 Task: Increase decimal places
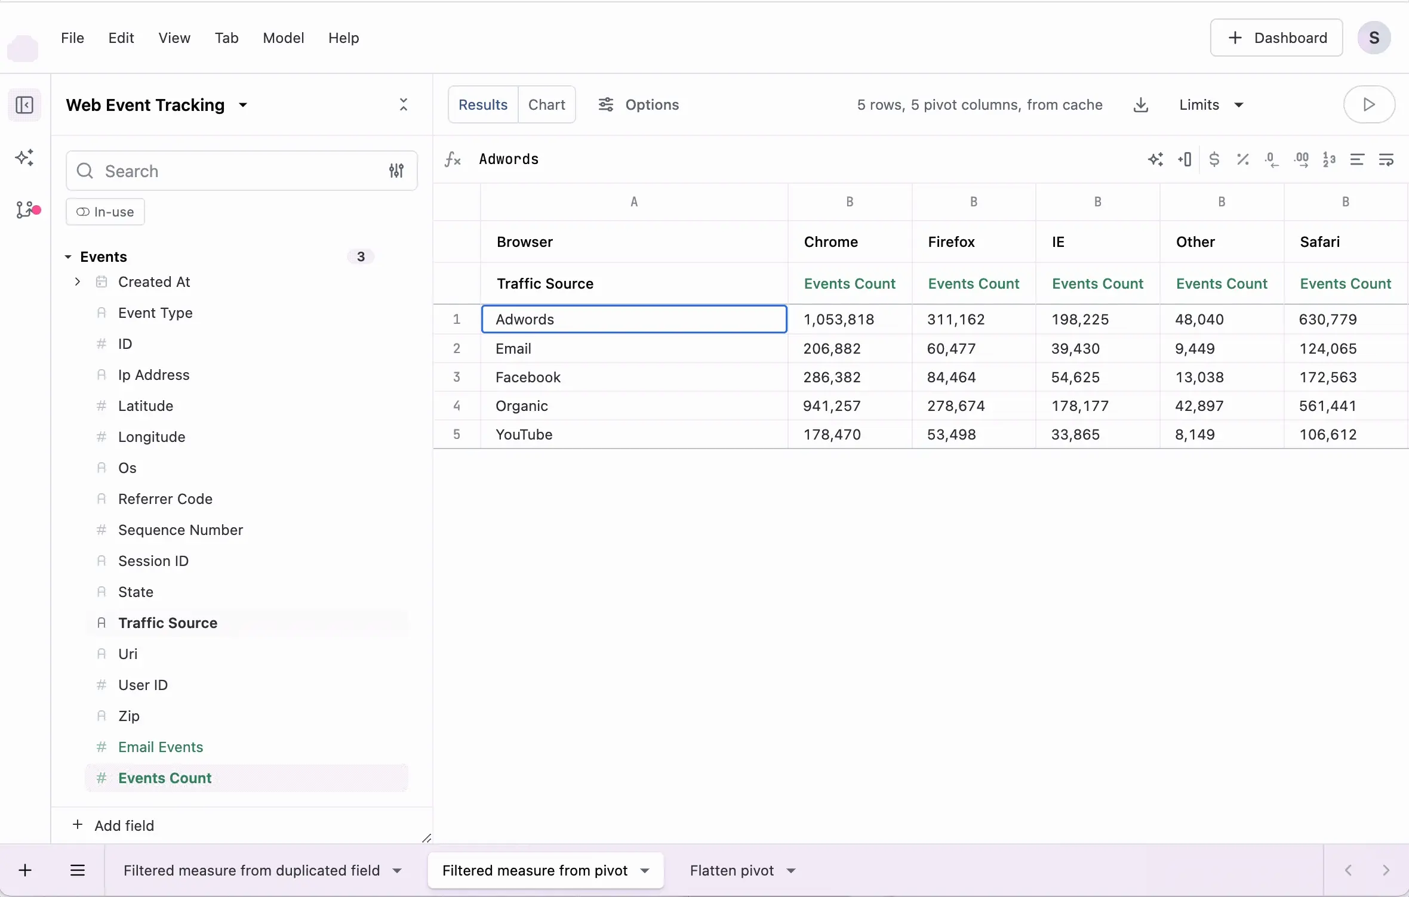1301,159
